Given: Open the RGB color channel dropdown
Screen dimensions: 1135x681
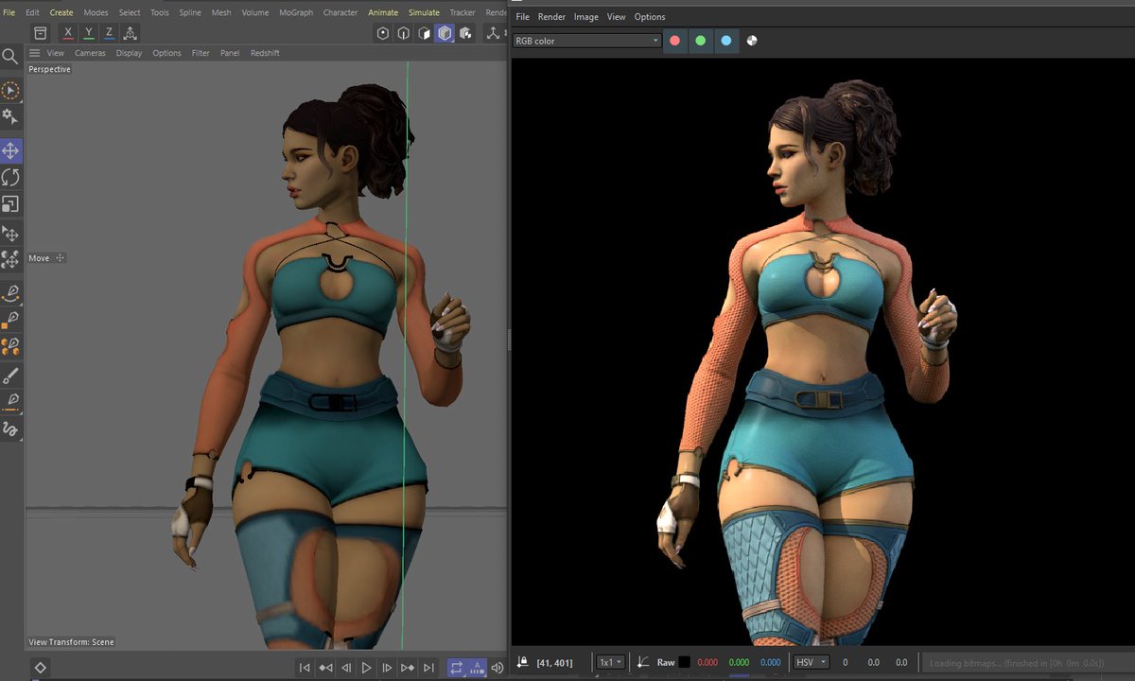Looking at the screenshot, I should (x=587, y=41).
